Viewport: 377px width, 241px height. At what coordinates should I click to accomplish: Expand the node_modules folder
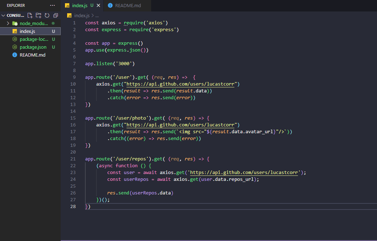pyautogui.click(x=8, y=23)
